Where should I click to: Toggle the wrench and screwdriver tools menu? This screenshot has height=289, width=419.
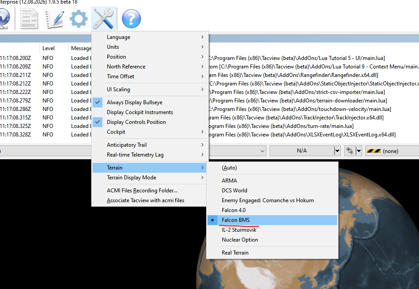pyautogui.click(x=103, y=19)
